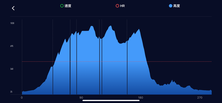Select the 360 y-axis altitude label
The height and width of the screenshot is (103, 222).
coord(12,69)
